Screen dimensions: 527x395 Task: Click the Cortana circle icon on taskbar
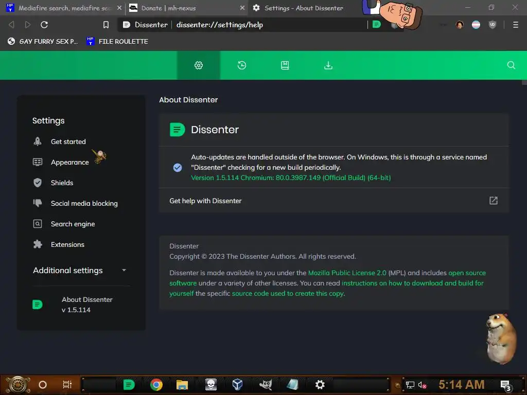click(x=42, y=385)
